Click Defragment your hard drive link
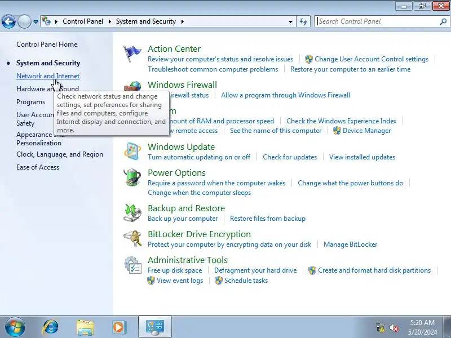451x338 pixels. point(255,270)
